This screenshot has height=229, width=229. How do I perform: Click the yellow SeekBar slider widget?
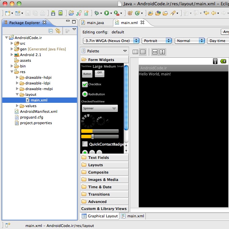coord(100,137)
